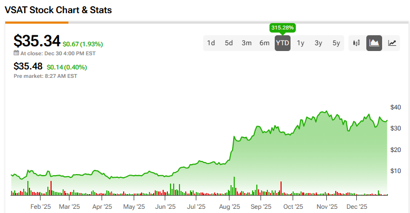The image size is (410, 213).
Task: Select the 1d time range
Action: pyautogui.click(x=211, y=43)
